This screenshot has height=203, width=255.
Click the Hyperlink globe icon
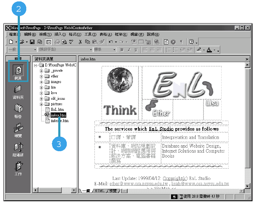pos(157,42)
